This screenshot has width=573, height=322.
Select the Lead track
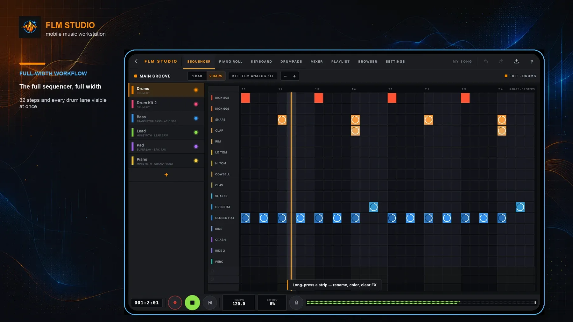(166, 133)
